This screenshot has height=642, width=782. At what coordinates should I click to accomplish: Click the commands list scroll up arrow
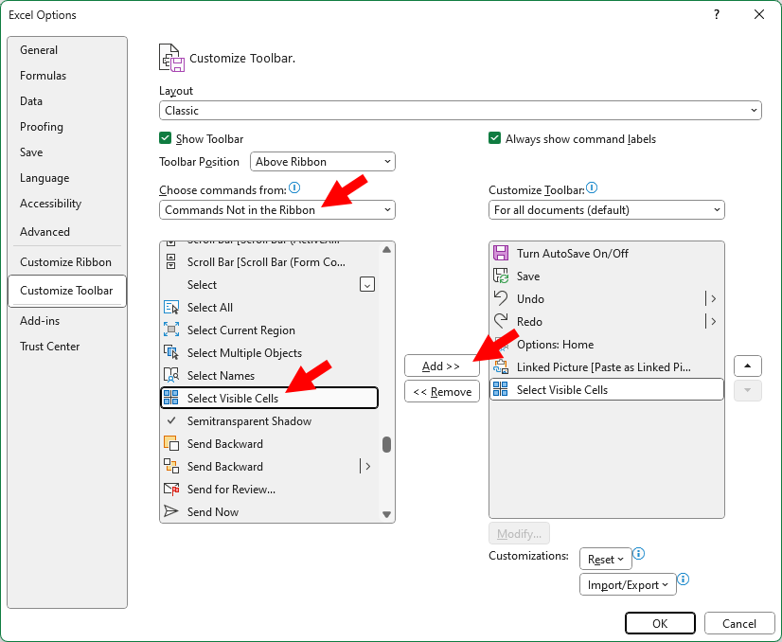tap(386, 249)
